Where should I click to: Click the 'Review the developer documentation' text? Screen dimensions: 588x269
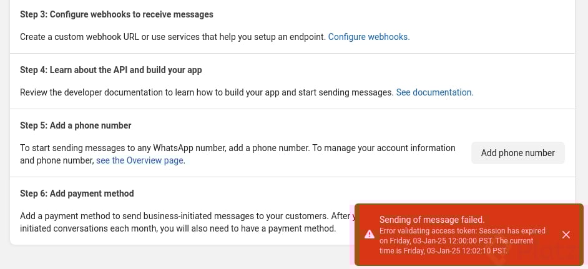(206, 92)
